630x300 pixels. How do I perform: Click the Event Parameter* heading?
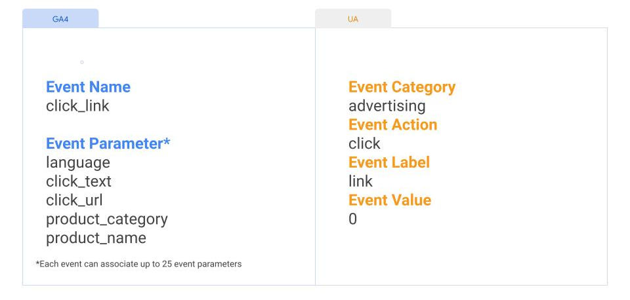pos(108,143)
